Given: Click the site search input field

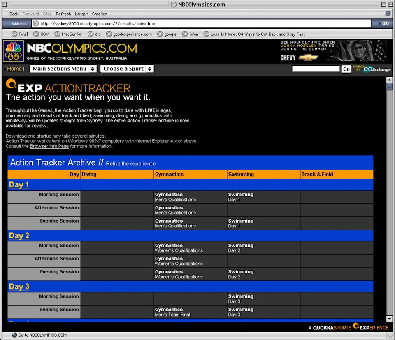Looking at the screenshot, I should (x=316, y=69).
